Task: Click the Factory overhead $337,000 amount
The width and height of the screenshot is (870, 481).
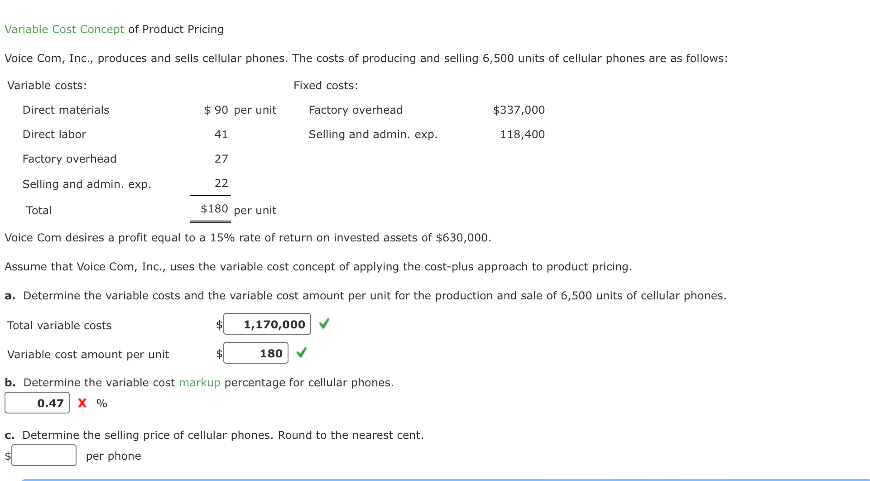Action: pyautogui.click(x=519, y=110)
